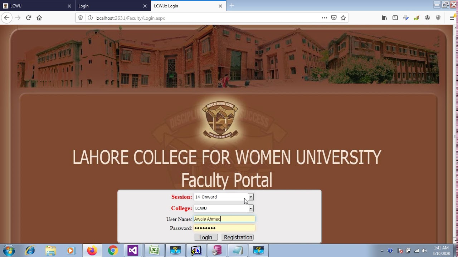Switch to Visual Studio in the taskbar
458x257 pixels.
tap(133, 251)
